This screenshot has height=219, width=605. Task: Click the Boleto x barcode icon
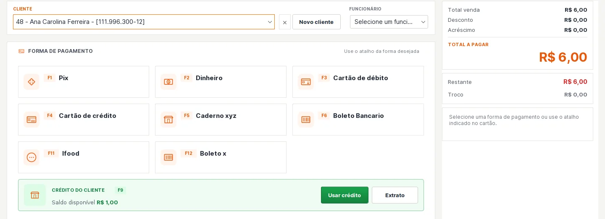pos(168,157)
